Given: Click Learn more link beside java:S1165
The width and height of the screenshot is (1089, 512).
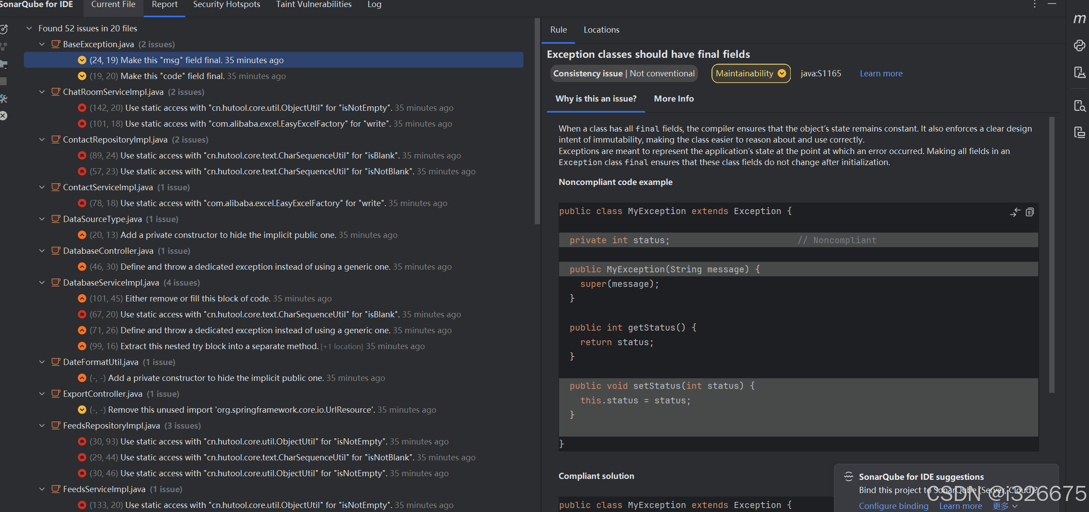Looking at the screenshot, I should click(x=881, y=73).
